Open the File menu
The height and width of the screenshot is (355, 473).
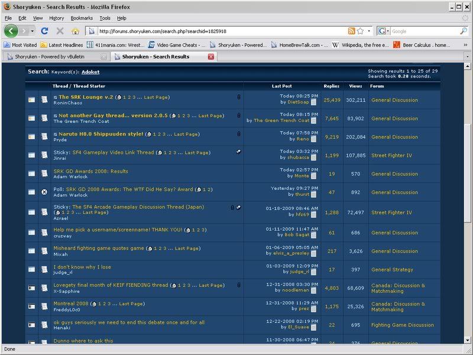point(8,18)
